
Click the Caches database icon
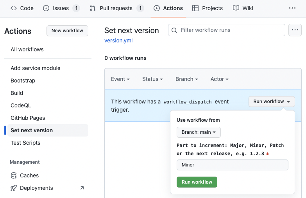coord(14,175)
